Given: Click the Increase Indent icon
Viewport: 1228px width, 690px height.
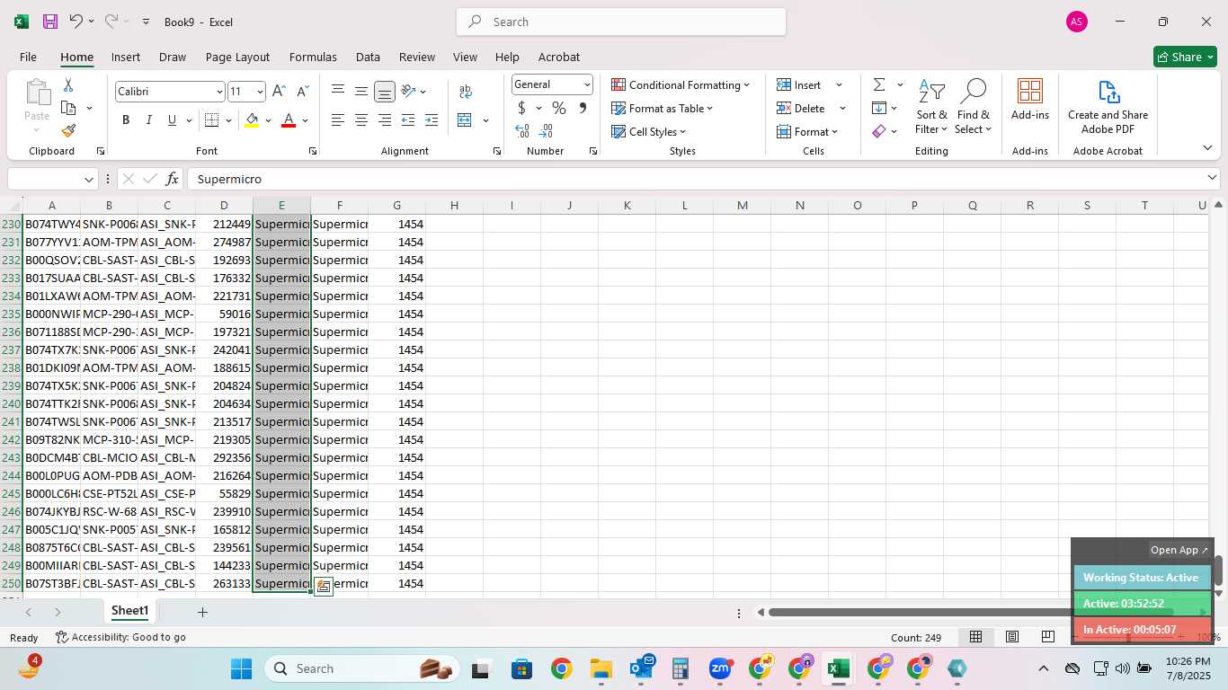Looking at the screenshot, I should (x=432, y=120).
